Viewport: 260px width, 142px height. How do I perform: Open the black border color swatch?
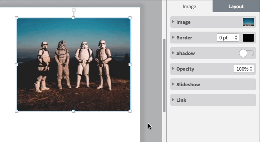point(248,38)
